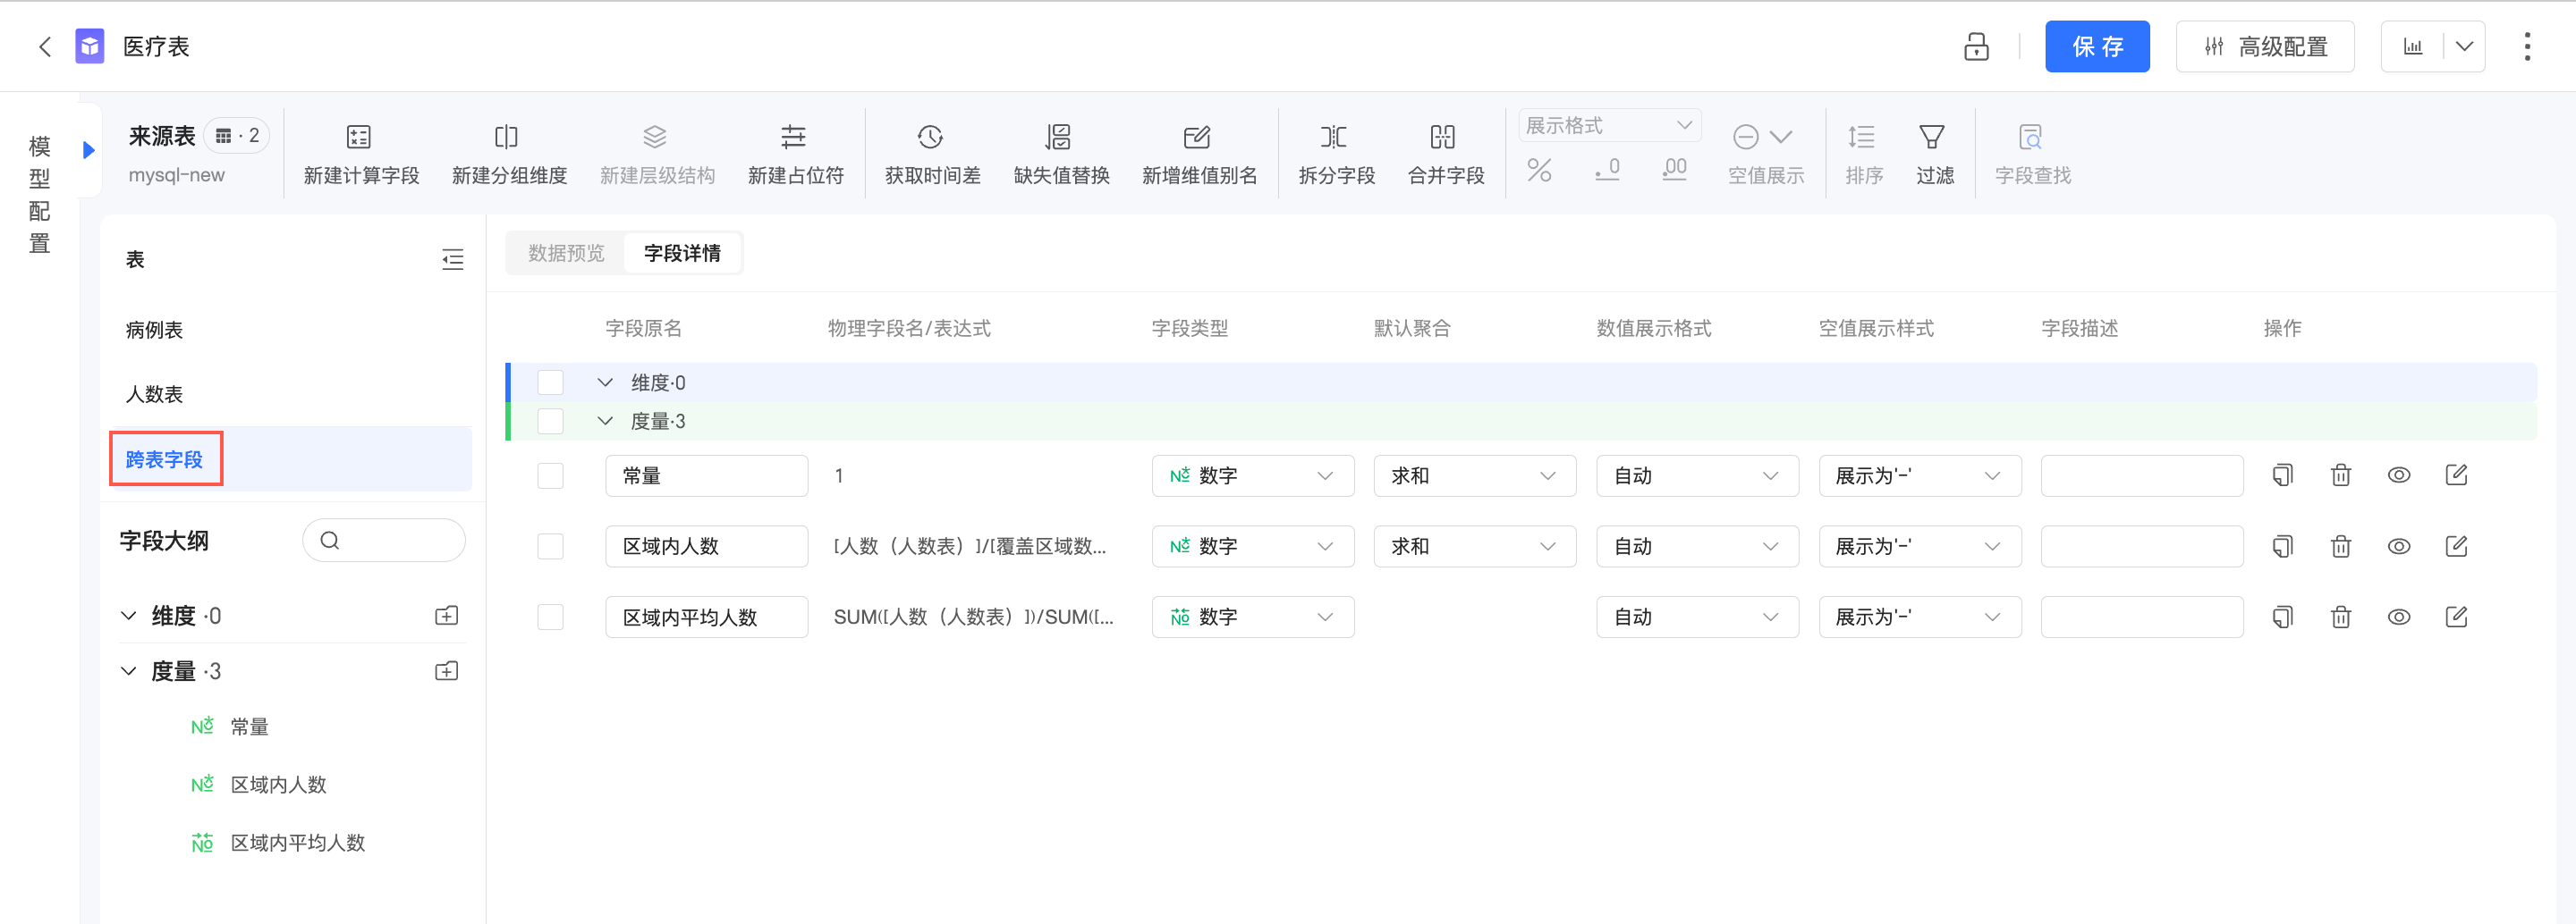Switch to 字段详情 tab
This screenshot has height=924, width=2576.
coord(682,254)
